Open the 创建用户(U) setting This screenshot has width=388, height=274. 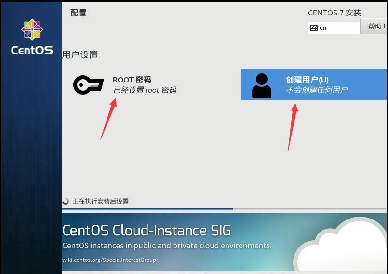[313, 85]
